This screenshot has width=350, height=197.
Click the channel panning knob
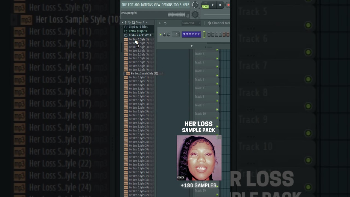[x=164, y=34]
